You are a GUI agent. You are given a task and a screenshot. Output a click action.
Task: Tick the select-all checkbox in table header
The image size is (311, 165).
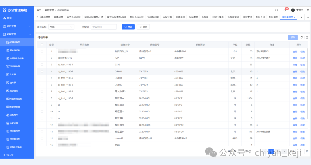pos(42,45)
